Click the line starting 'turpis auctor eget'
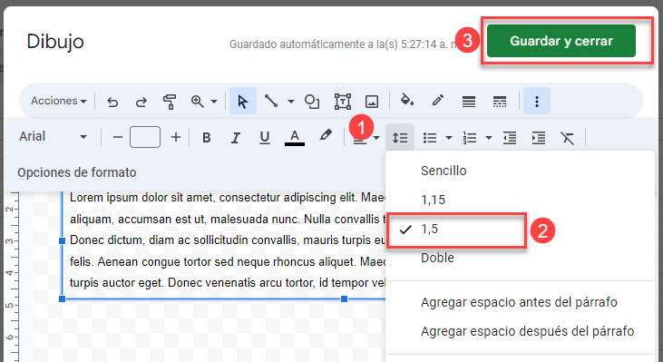663x362 pixels. click(x=228, y=282)
